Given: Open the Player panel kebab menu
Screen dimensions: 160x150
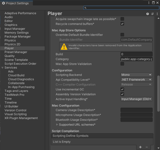Looking at the screenshot, I should (157, 14).
